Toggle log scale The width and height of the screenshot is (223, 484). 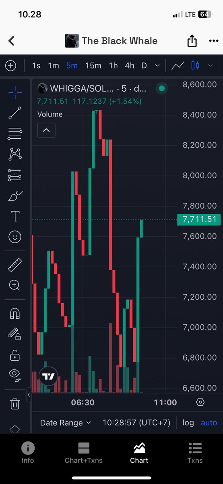coord(188,423)
